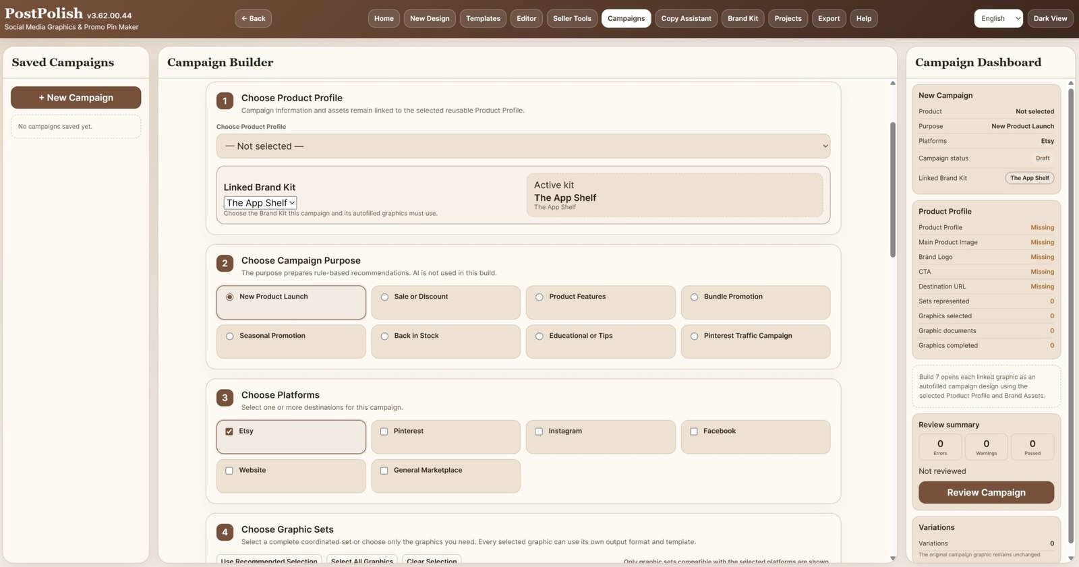
Task: Open the Choose Product Profile dropdown
Action: click(x=523, y=146)
